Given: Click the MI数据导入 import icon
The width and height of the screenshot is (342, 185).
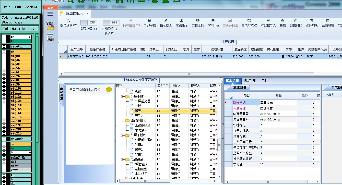Looking at the screenshot, I should click(x=268, y=20).
